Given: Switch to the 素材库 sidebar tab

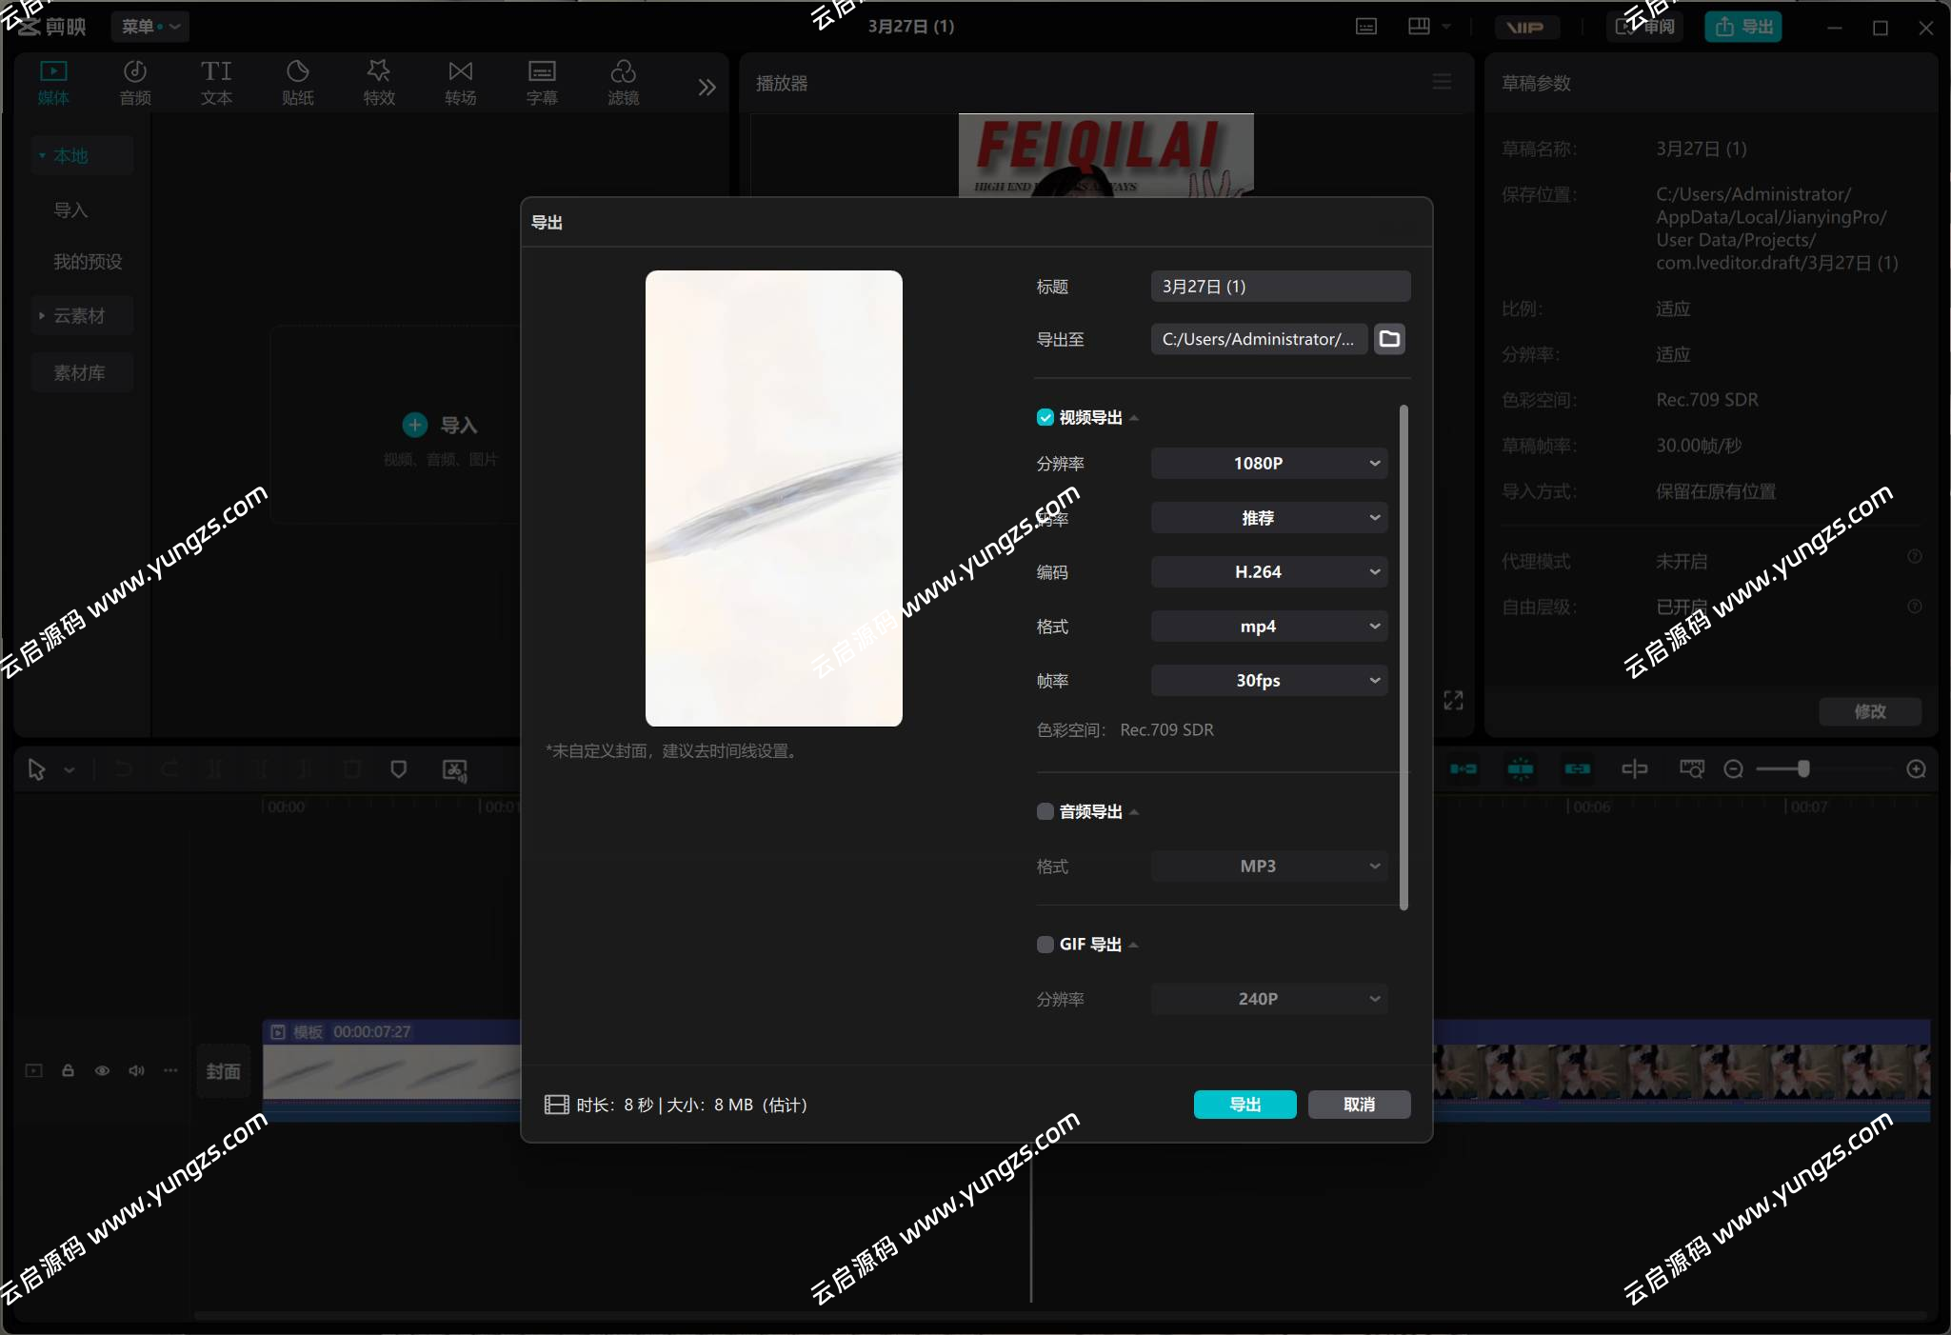Looking at the screenshot, I should [x=82, y=372].
